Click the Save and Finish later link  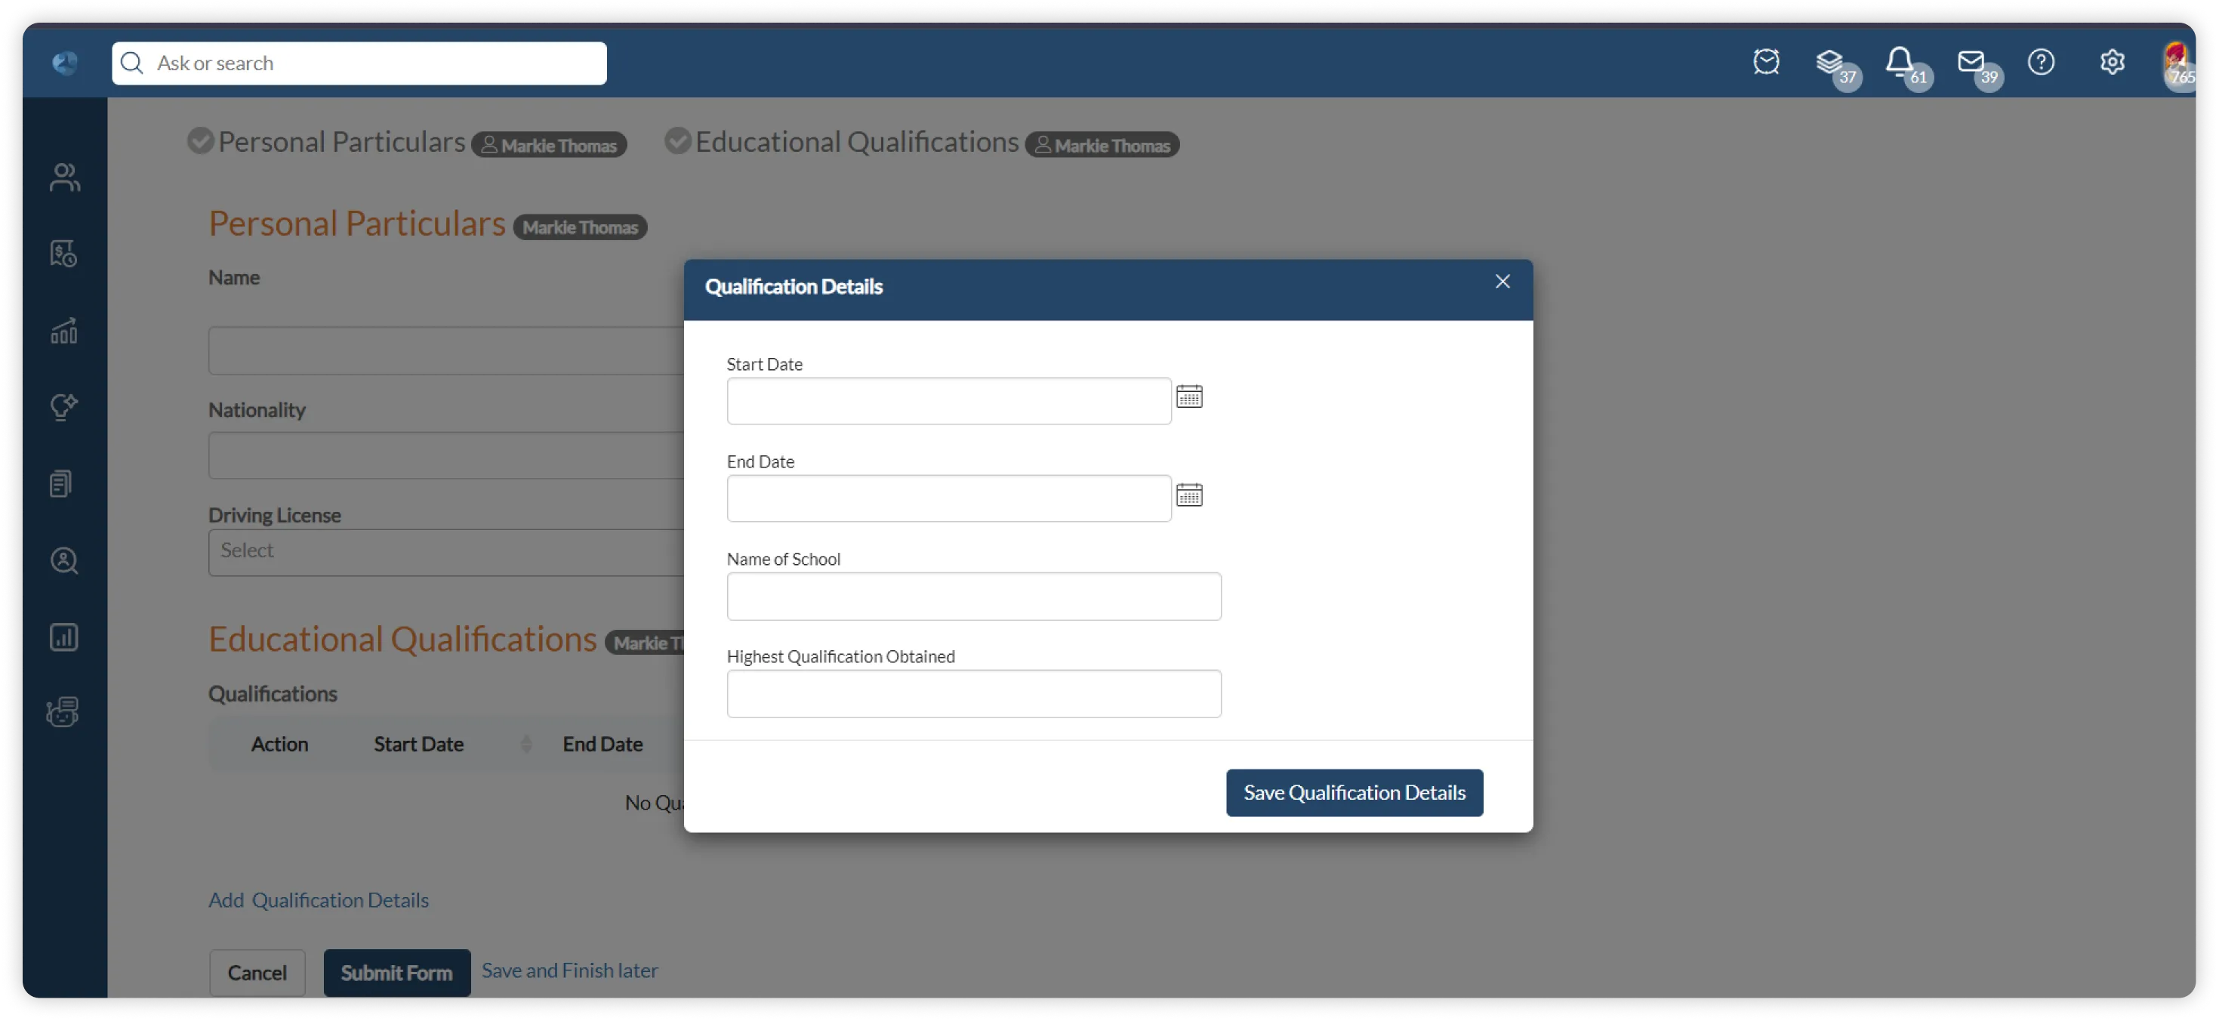point(569,970)
